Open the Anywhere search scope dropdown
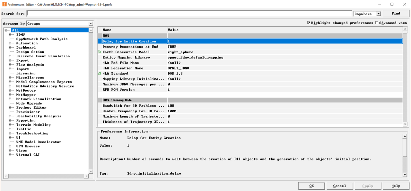The image size is (411, 191). pyautogui.click(x=379, y=14)
